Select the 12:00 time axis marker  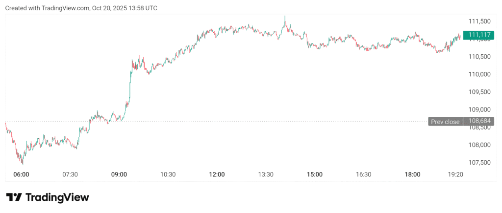(x=217, y=174)
